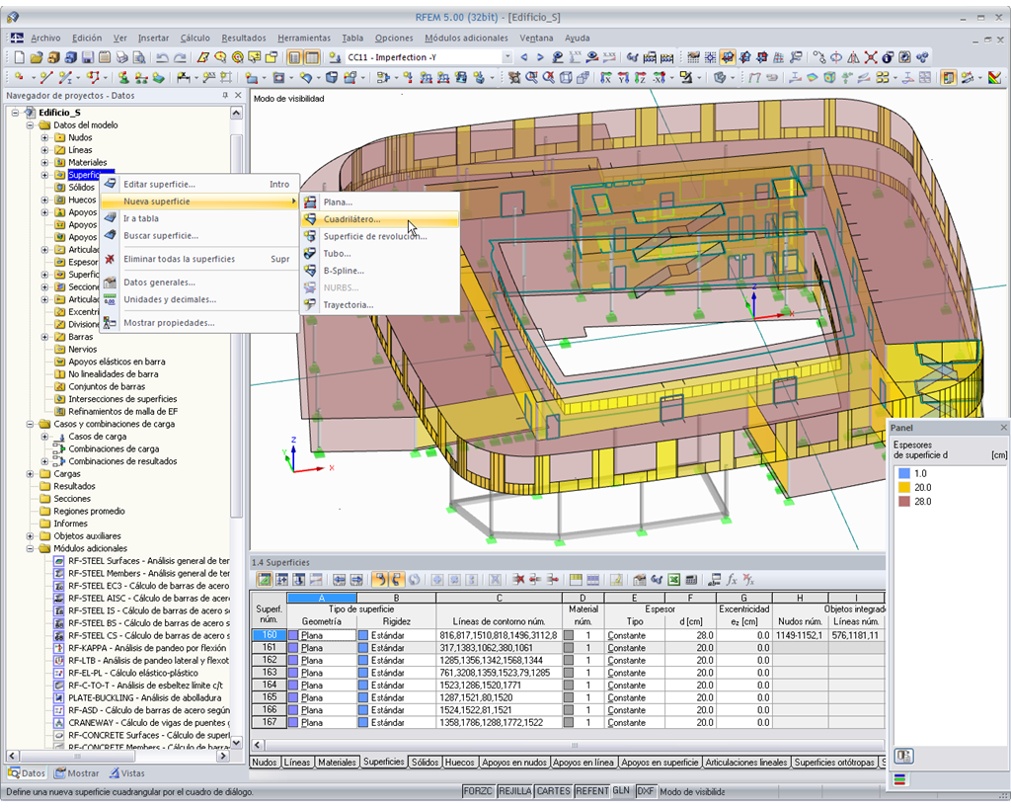Switch to Apoyos en nudos table tab
Image resolution: width=1011 pixels, height=809 pixels.
pos(513,762)
